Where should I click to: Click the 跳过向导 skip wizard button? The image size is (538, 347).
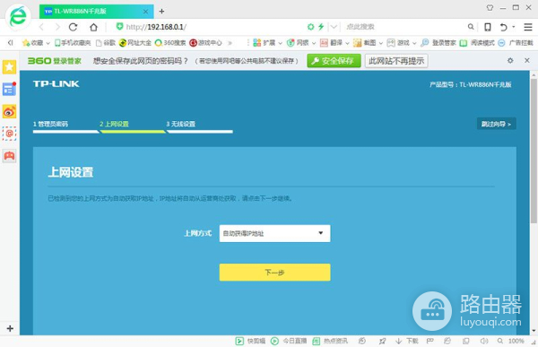pyautogui.click(x=496, y=124)
